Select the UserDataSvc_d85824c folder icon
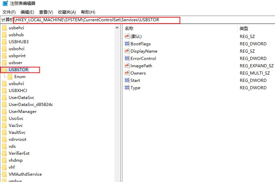The width and height of the screenshot is (275, 182). tap(5, 105)
